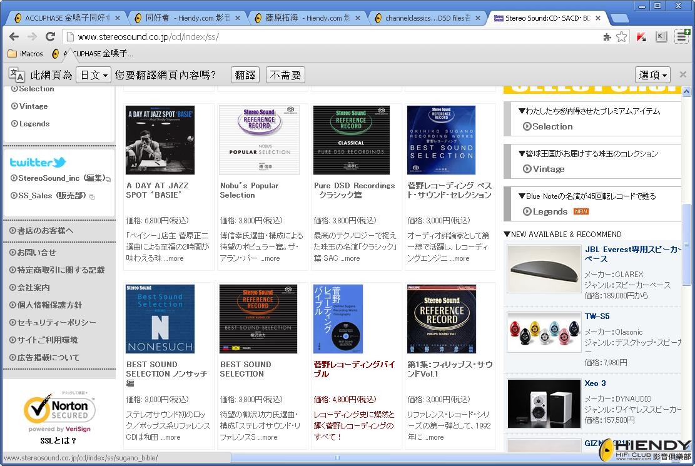Open the 選項 options dropdown

point(652,75)
